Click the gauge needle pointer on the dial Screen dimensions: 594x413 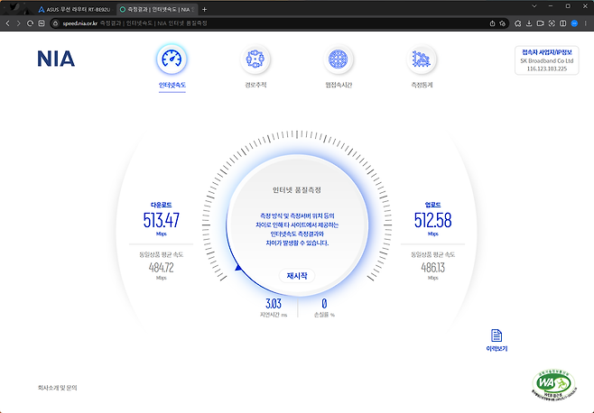pos(238,267)
